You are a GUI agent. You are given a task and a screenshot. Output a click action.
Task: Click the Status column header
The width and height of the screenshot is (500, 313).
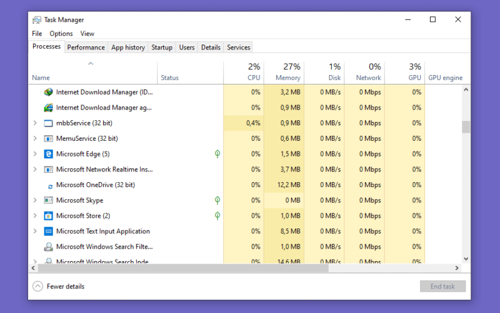pos(169,78)
